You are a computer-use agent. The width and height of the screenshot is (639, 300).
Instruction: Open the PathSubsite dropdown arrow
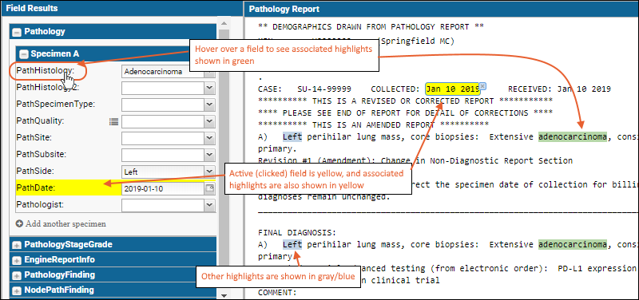209,155
